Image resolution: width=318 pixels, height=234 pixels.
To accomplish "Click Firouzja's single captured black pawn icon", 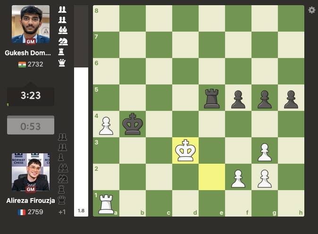I will [x=61, y=157].
